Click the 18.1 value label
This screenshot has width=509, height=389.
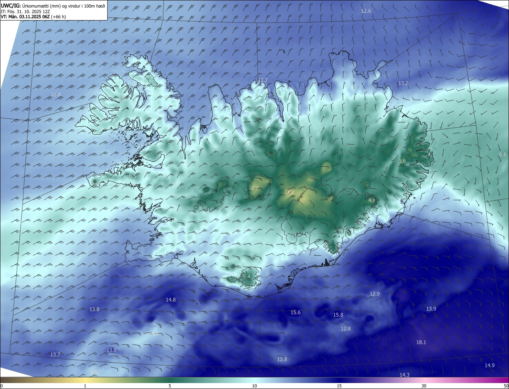421,342
